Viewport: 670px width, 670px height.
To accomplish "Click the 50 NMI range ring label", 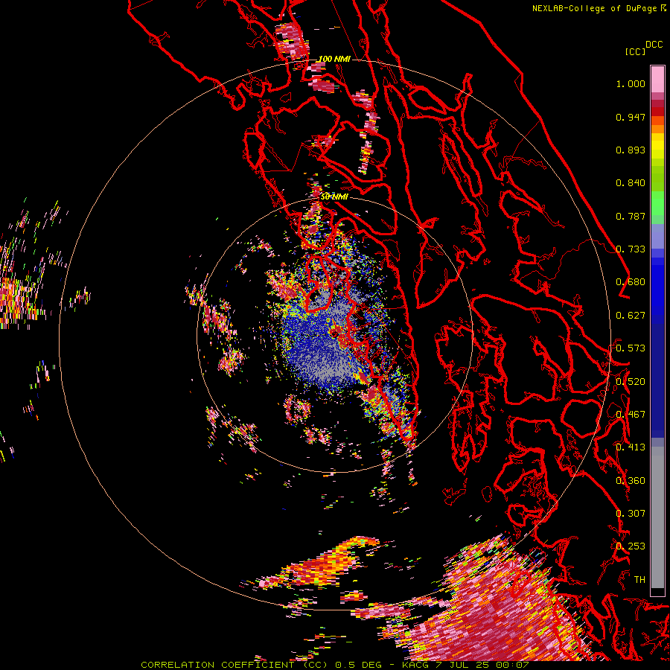I will click(334, 197).
